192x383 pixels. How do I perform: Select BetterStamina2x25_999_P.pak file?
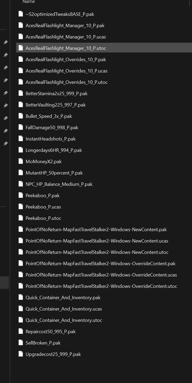coord(57,94)
